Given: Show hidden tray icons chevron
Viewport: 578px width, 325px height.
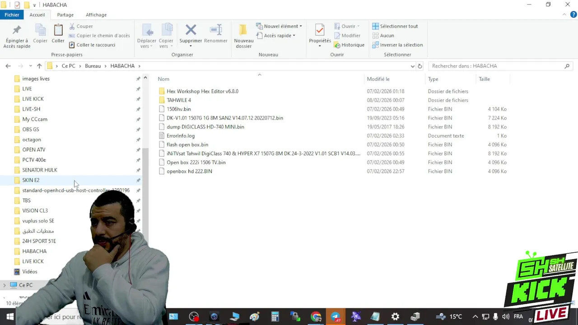Looking at the screenshot, I should 475,316.
